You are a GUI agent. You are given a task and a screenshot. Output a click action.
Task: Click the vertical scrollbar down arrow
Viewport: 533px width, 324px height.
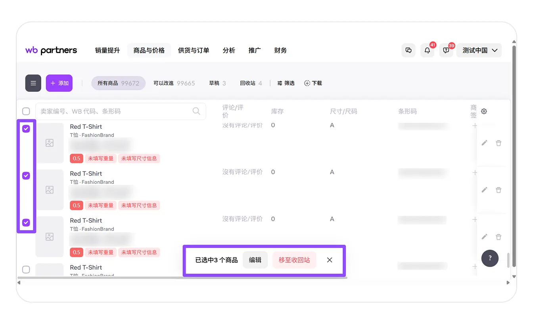coord(514,276)
